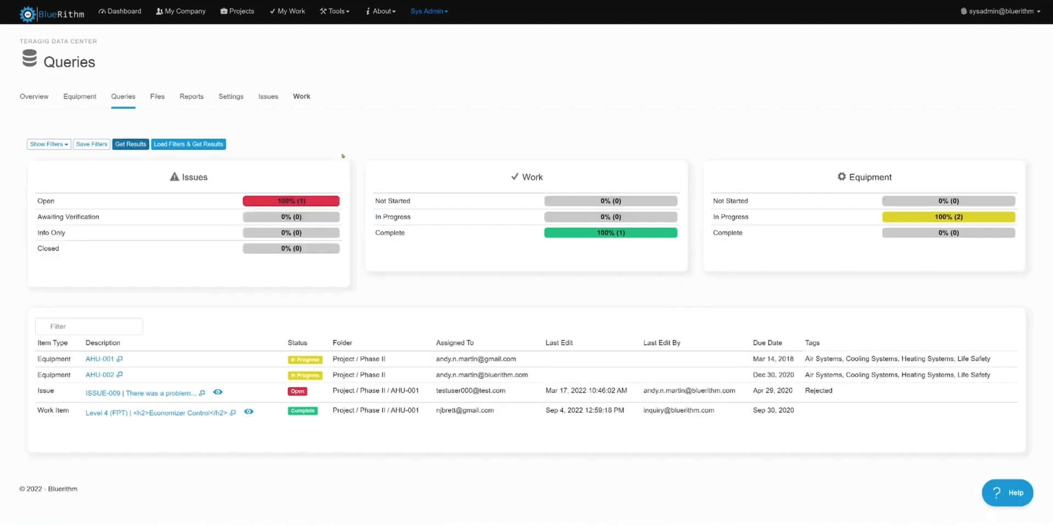The image size is (1053, 525).
Task: Click the Open status badge for ISSUE-009
Action: (x=297, y=391)
